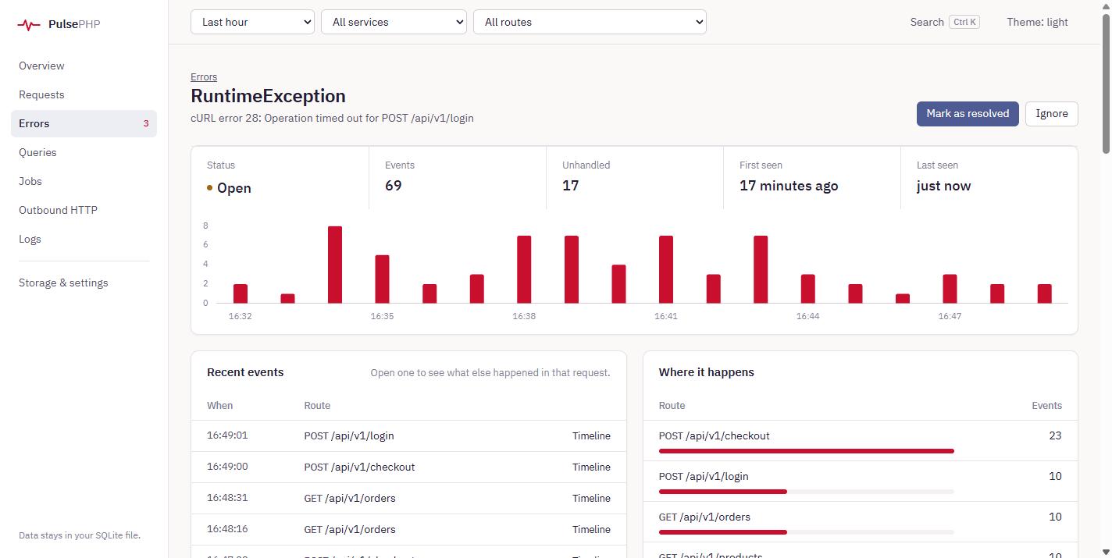The image size is (1112, 558).
Task: Toggle the 'Theme: light' switch
Action: (x=1037, y=22)
